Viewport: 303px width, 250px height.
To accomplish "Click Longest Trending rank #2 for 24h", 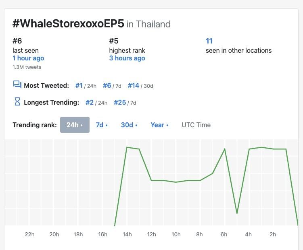I will click(90, 102).
